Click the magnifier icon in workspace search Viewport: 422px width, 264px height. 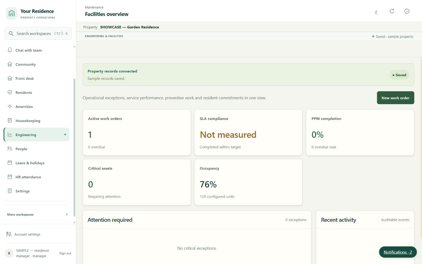(11, 33)
